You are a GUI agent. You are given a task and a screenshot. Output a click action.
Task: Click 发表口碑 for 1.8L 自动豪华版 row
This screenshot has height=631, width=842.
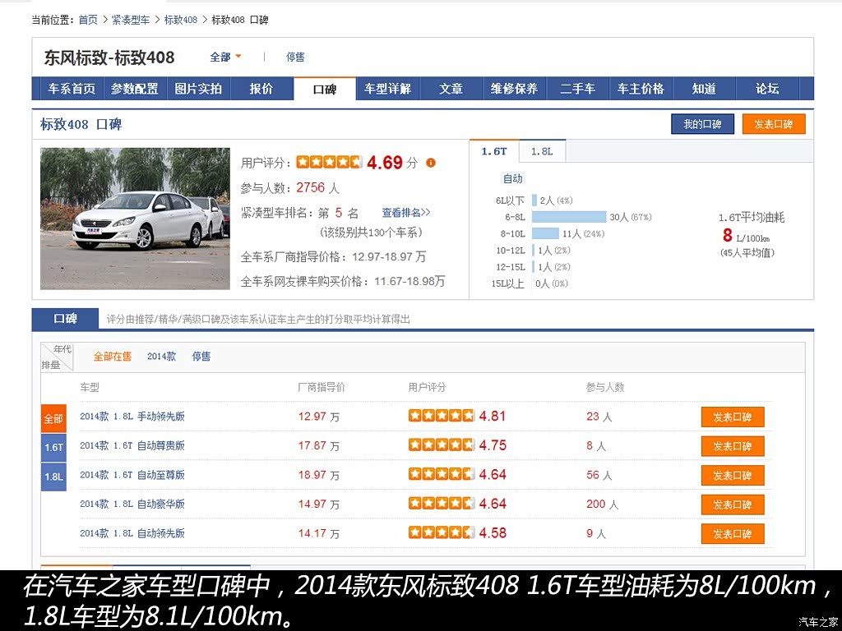click(733, 504)
